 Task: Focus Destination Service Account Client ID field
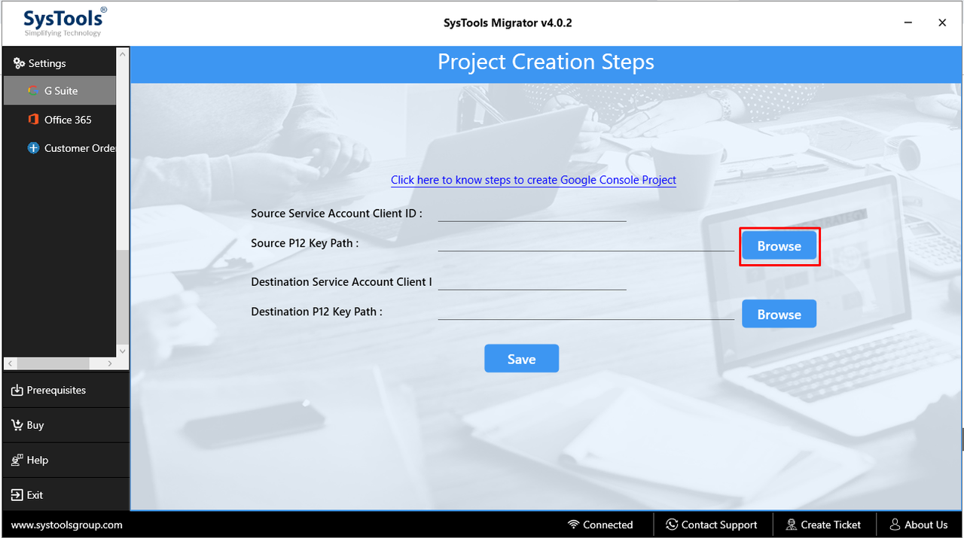click(532, 282)
